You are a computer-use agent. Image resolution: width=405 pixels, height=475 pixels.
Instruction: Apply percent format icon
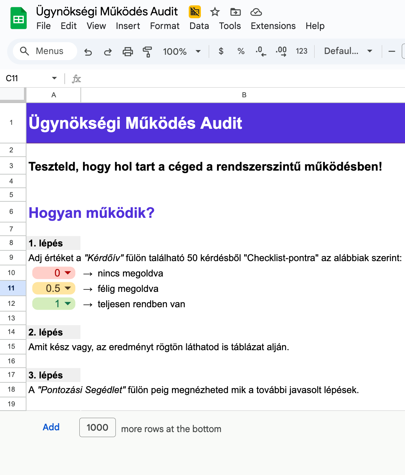point(241,51)
